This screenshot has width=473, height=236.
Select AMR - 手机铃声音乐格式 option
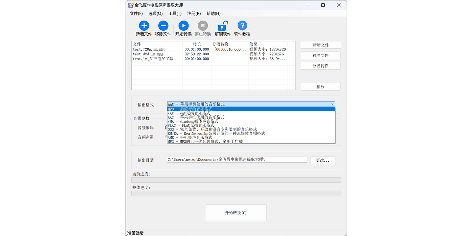click(x=251, y=138)
